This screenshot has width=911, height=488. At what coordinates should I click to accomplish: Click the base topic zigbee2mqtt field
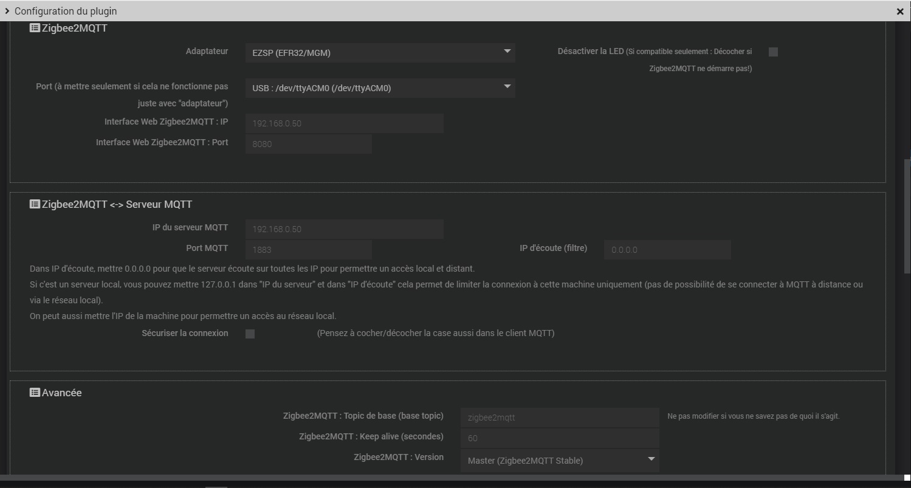[560, 418]
